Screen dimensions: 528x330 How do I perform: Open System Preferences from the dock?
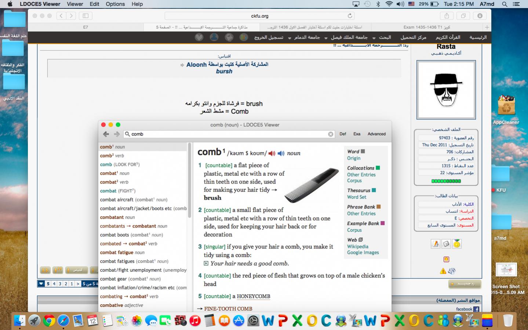[254, 321]
